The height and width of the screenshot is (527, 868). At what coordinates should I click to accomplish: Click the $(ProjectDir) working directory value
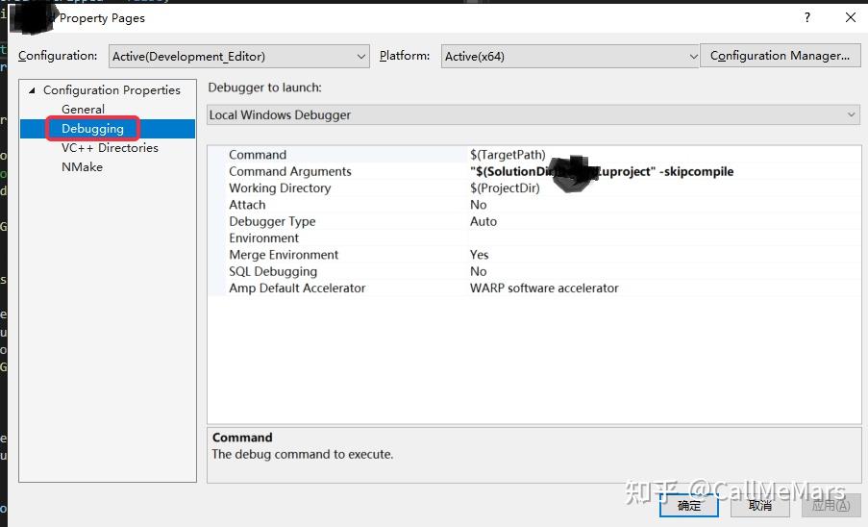click(505, 188)
